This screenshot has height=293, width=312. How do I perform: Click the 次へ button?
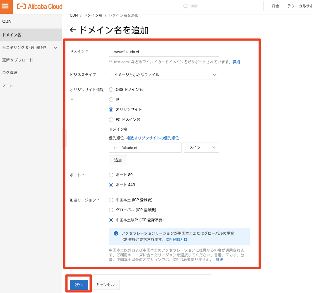tap(79, 285)
